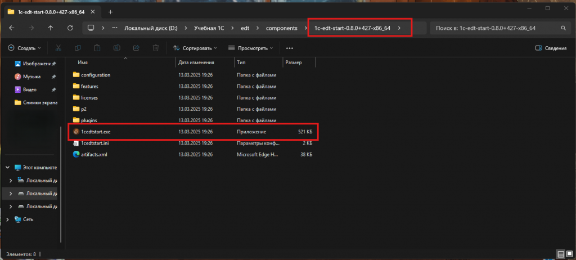
Task: Click the 1c-edt-start-0.8.0+427-x86_64 breadcrumb
Action: 352,28
